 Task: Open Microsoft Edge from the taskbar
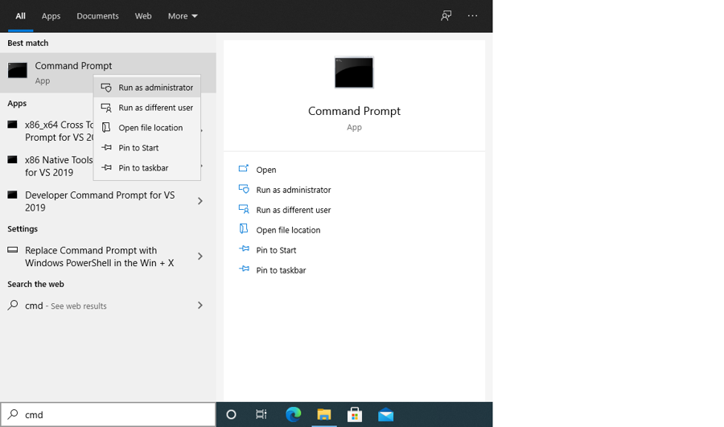pos(293,415)
